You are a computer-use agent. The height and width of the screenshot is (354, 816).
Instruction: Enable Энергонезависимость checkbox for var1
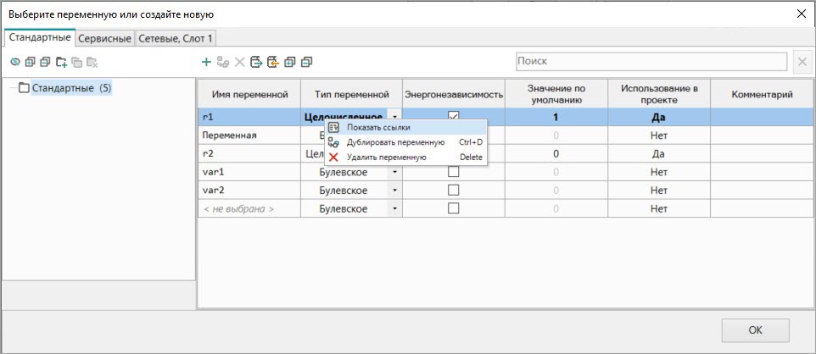453,172
